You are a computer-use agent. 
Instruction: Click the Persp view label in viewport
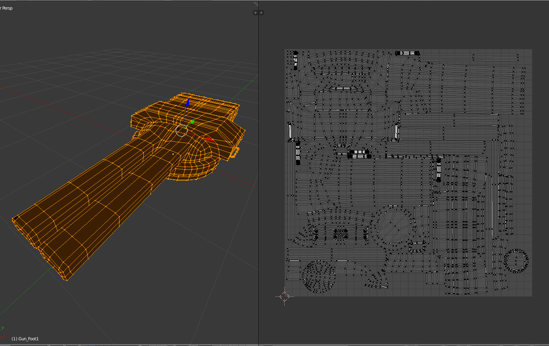click(7, 8)
